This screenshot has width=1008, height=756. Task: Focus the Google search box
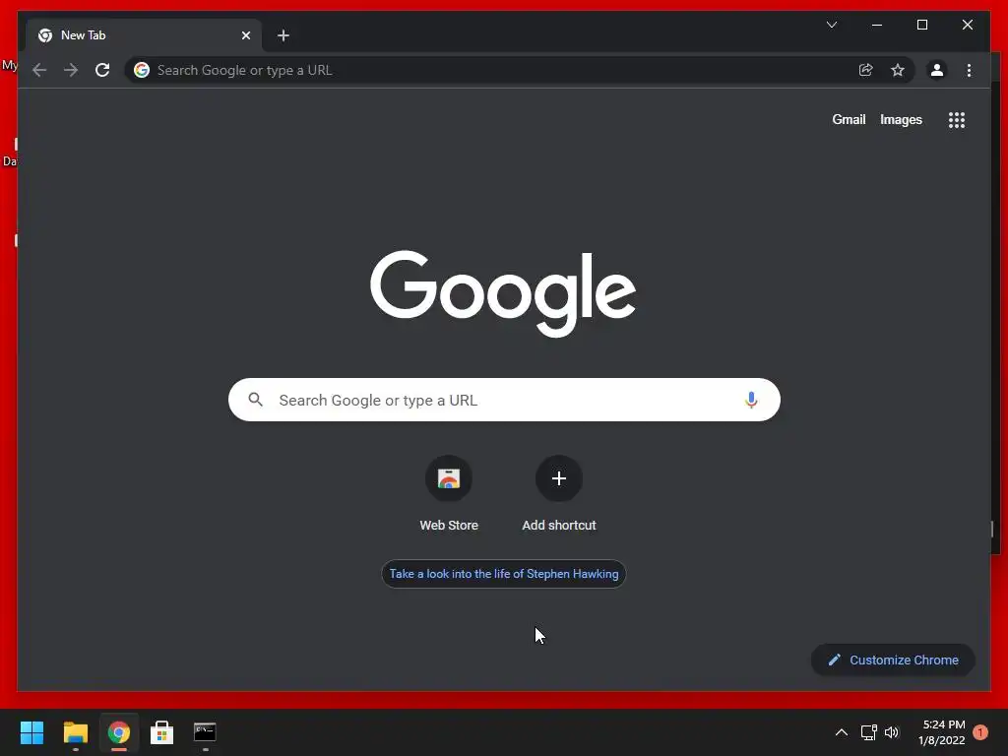[504, 400]
